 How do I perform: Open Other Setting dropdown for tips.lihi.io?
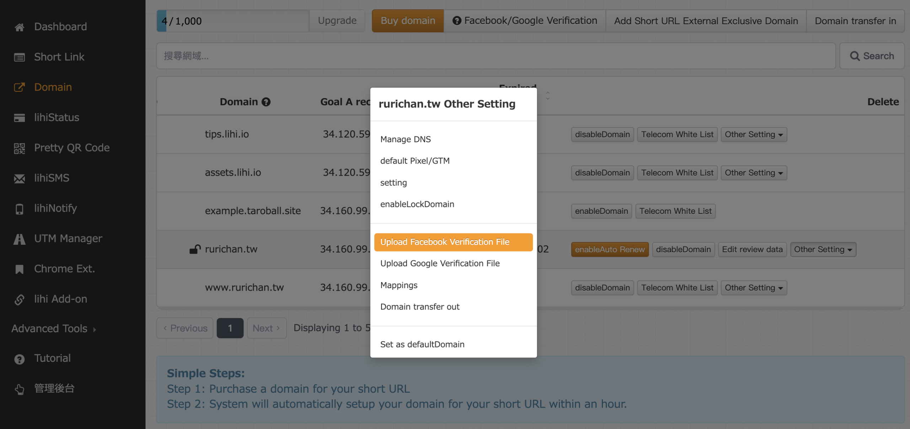753,134
